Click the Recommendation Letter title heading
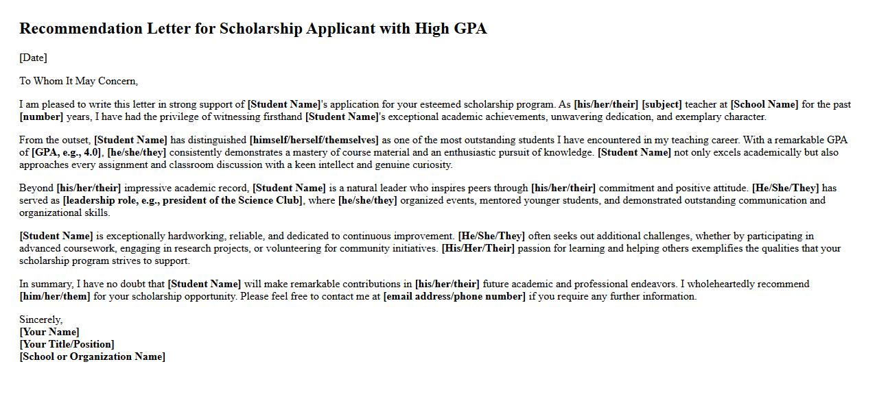Image resolution: width=877 pixels, height=412 pixels. point(253,28)
